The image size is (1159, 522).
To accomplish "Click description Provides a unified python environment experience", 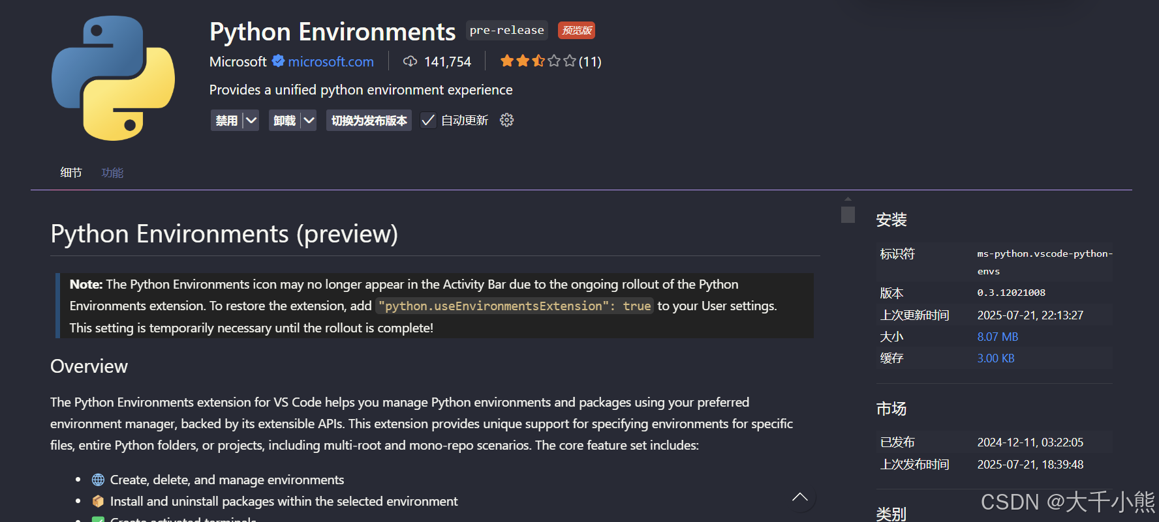I will pos(361,90).
